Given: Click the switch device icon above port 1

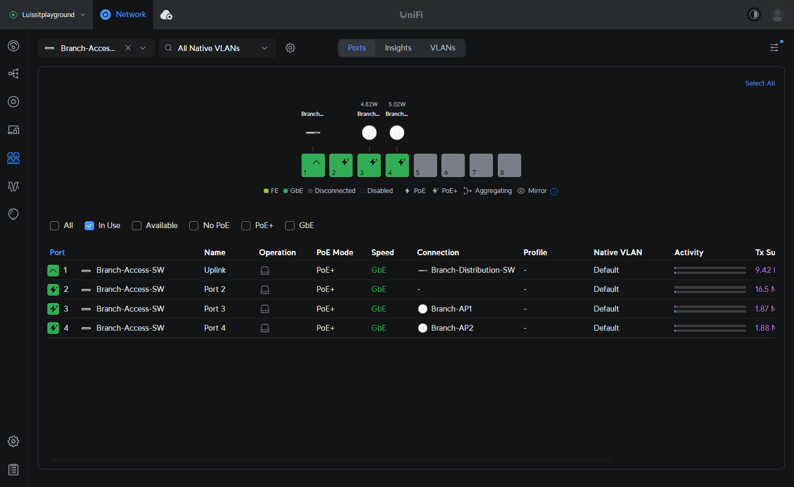Looking at the screenshot, I should tap(313, 132).
